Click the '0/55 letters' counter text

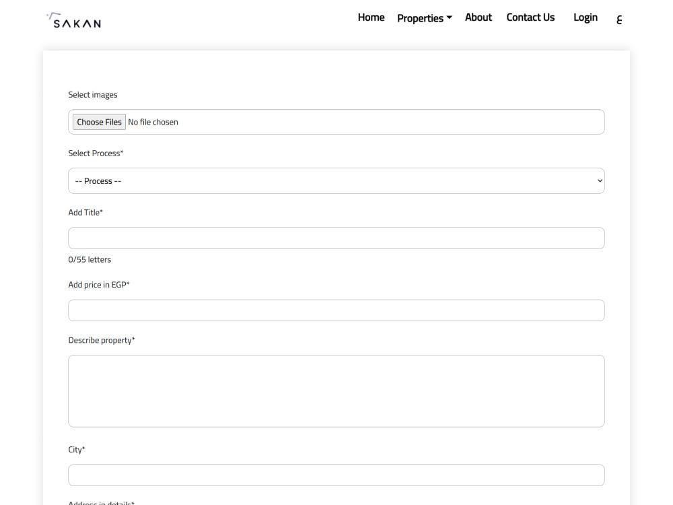[x=90, y=259]
